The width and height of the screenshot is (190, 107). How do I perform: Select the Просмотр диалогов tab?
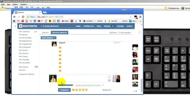tap(59, 32)
